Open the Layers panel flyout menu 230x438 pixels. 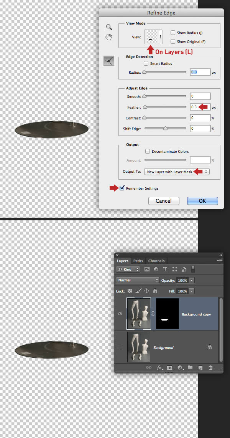[220, 261]
